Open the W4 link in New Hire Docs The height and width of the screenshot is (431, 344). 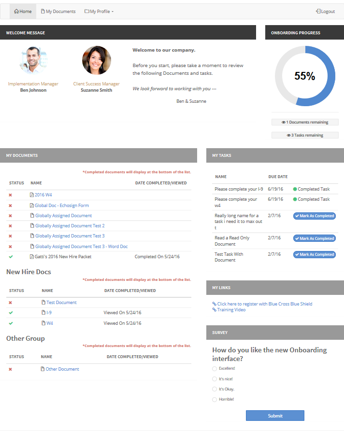pyautogui.click(x=50, y=323)
